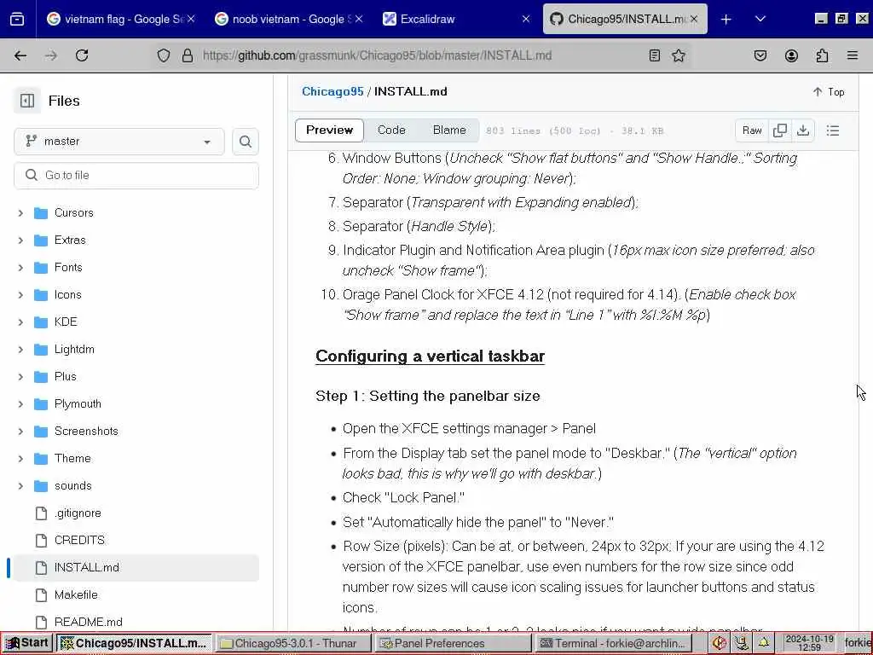The width and height of the screenshot is (873, 655).
Task: Toggle reader view icon
Action: [x=655, y=55]
